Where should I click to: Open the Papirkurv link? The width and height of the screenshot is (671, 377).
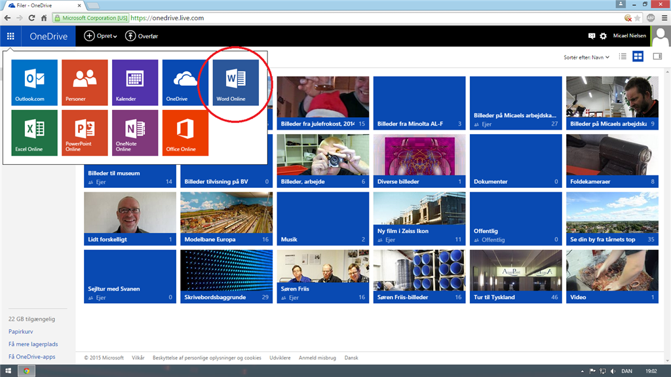click(20, 331)
